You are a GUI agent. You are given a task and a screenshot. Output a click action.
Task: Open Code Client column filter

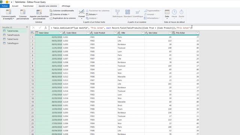pos(88,33)
